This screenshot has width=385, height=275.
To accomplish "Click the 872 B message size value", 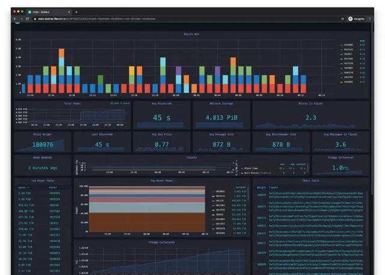I will tap(221, 144).
